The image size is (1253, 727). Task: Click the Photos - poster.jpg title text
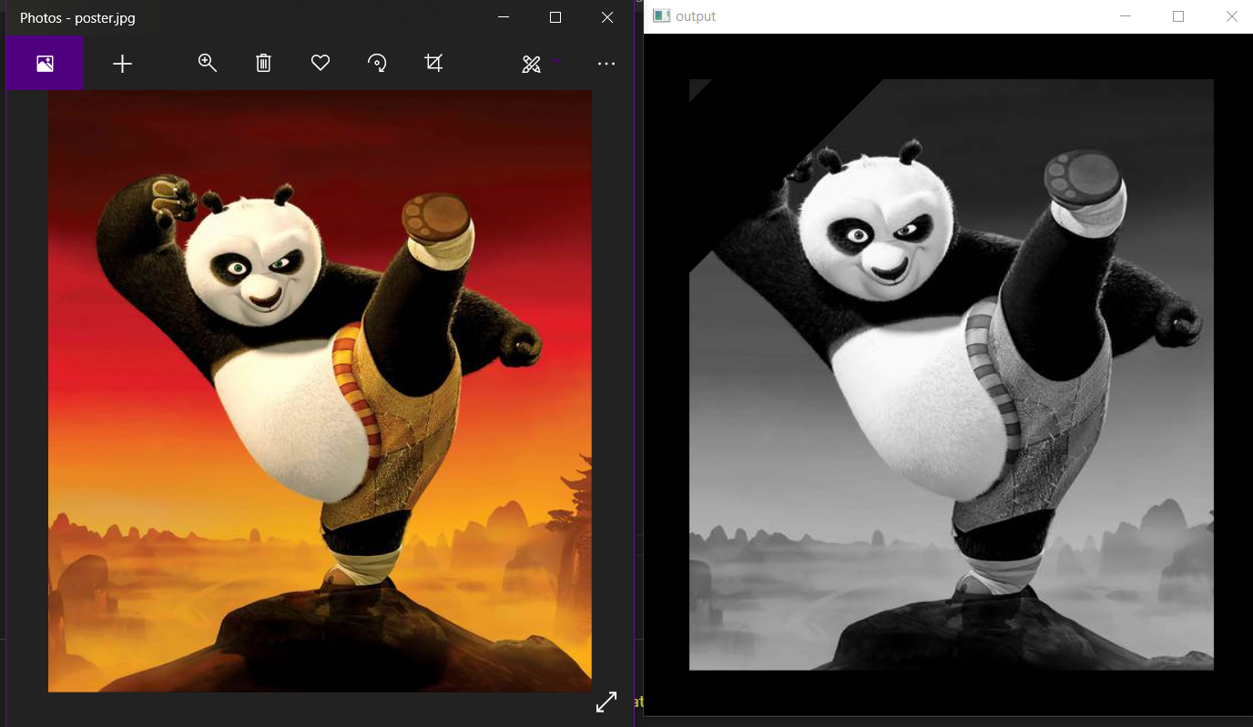tap(77, 18)
